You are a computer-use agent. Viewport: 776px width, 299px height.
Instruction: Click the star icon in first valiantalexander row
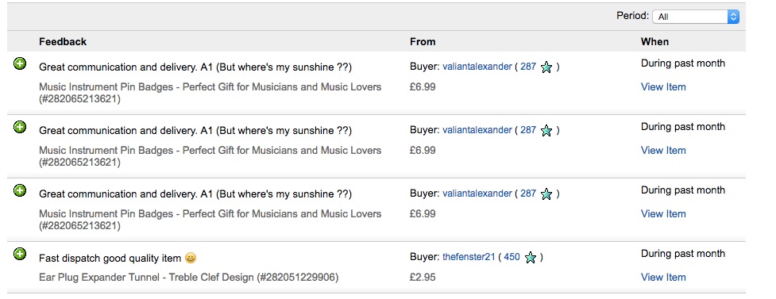546,67
